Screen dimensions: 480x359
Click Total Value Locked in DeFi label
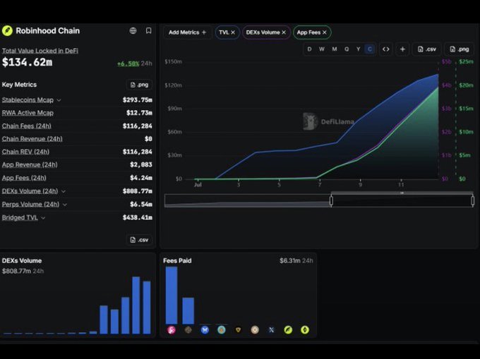tap(40, 51)
